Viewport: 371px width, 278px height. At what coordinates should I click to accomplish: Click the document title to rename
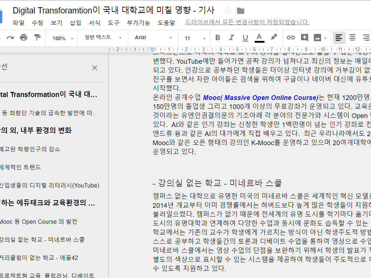pos(113,10)
